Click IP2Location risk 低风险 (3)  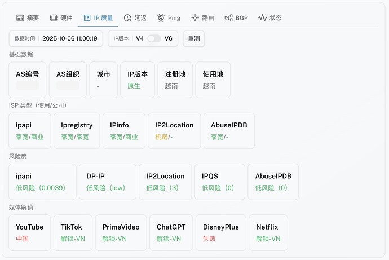[x=165, y=182]
